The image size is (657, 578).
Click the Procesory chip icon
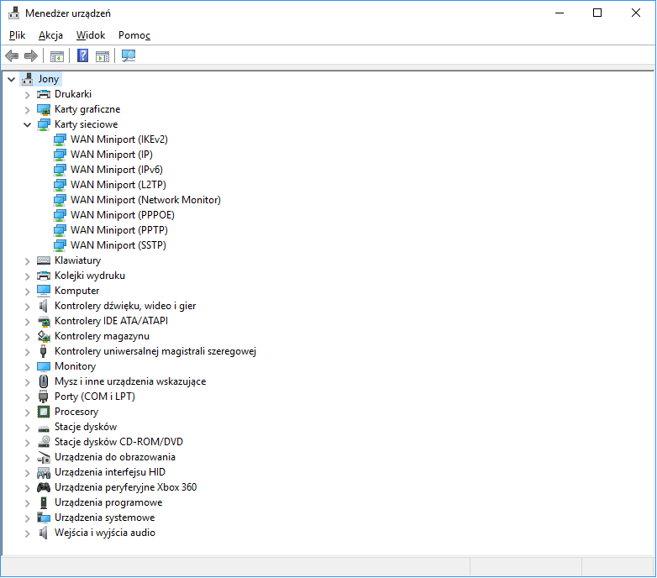[x=44, y=412]
